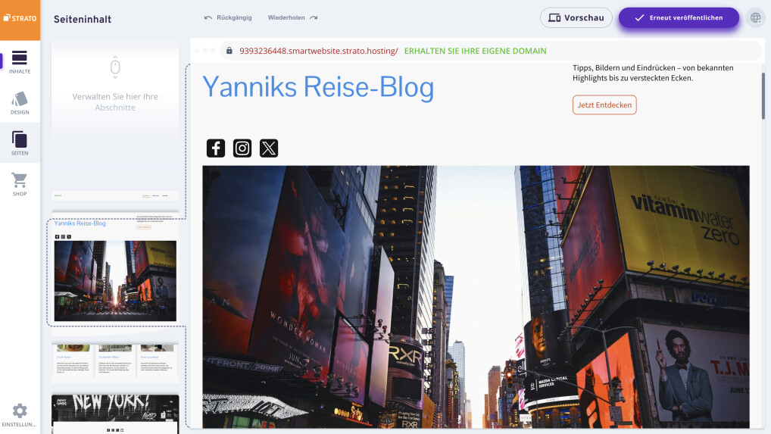Click the X social icon

click(x=269, y=148)
